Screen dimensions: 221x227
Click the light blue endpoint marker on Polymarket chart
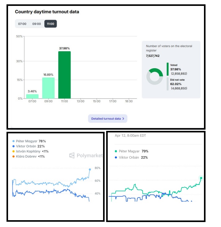(x=90, y=169)
